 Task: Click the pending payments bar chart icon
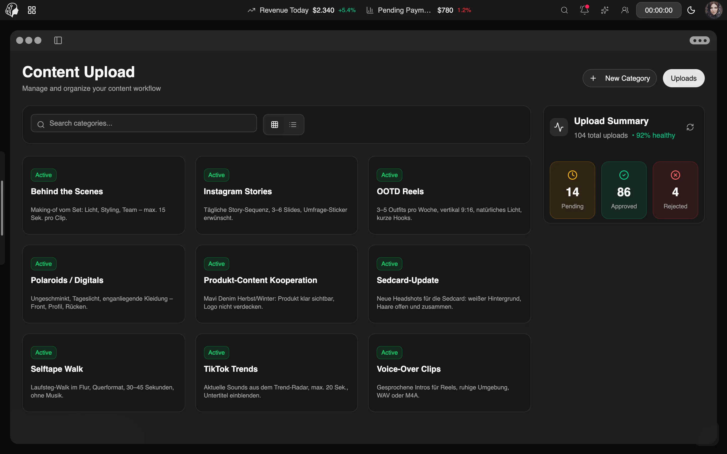click(x=370, y=10)
